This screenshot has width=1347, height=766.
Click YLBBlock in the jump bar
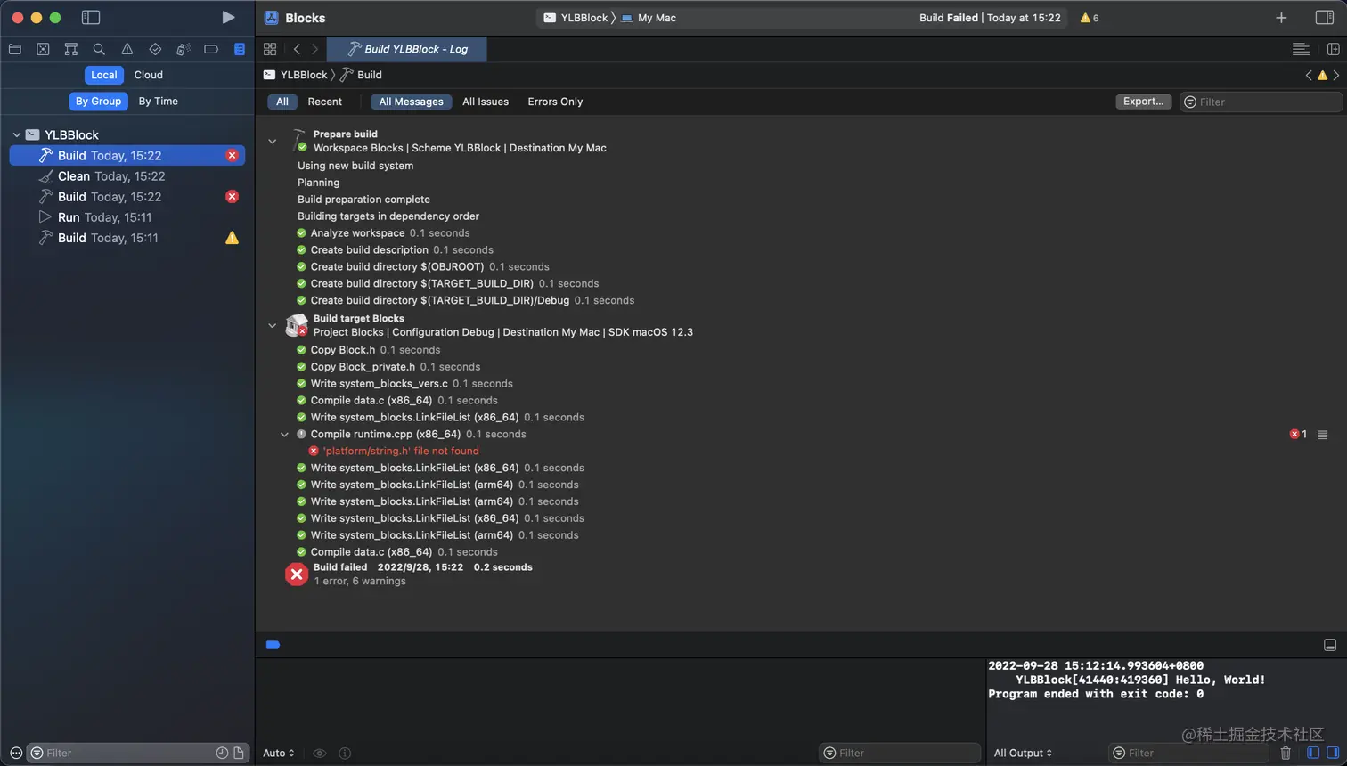point(296,75)
